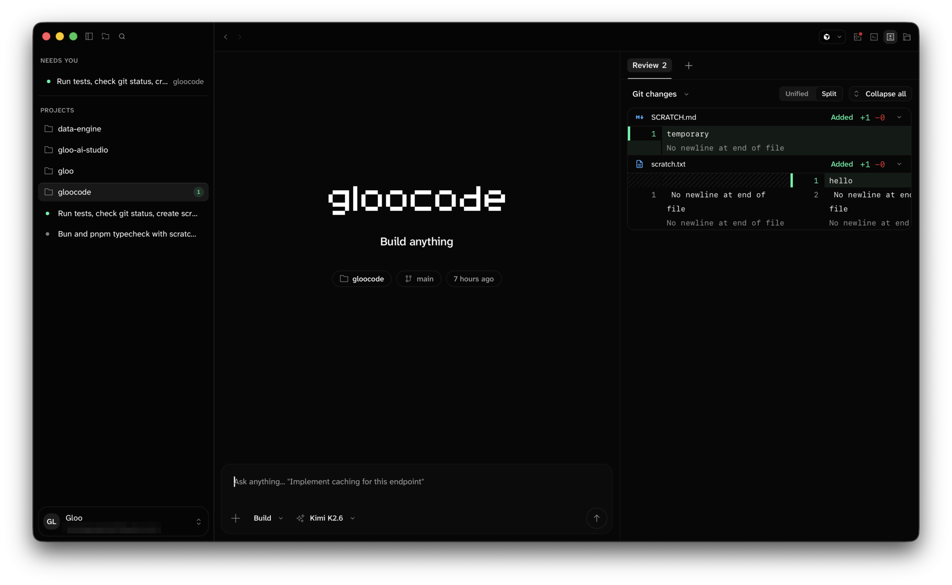Click the 'hello' diff line

pos(852,181)
